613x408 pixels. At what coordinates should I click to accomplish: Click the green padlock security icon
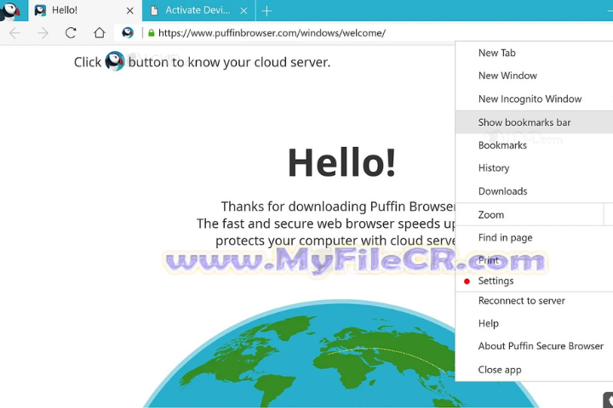[x=152, y=33]
